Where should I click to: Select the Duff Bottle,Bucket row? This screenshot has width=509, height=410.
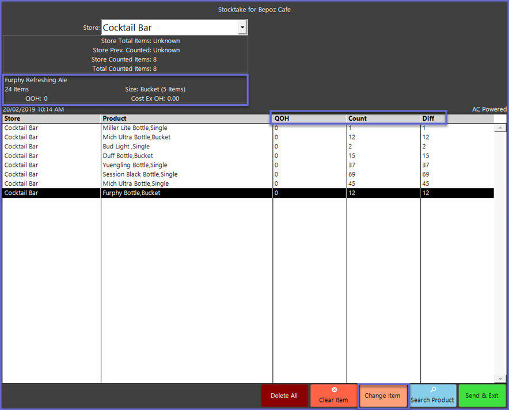pyautogui.click(x=248, y=156)
